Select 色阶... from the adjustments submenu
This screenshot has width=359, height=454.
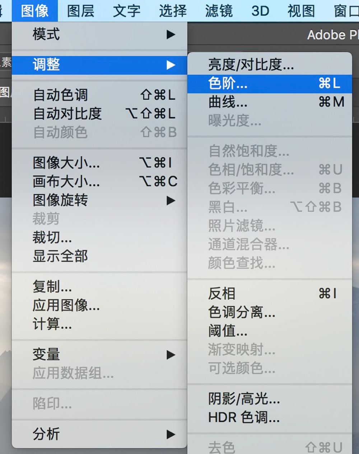click(270, 83)
